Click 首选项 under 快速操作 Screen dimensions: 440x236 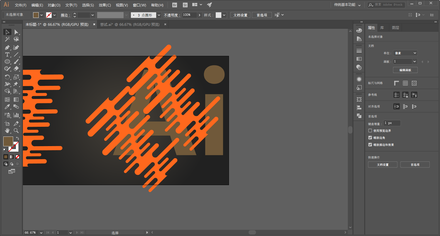pyautogui.click(x=415, y=165)
